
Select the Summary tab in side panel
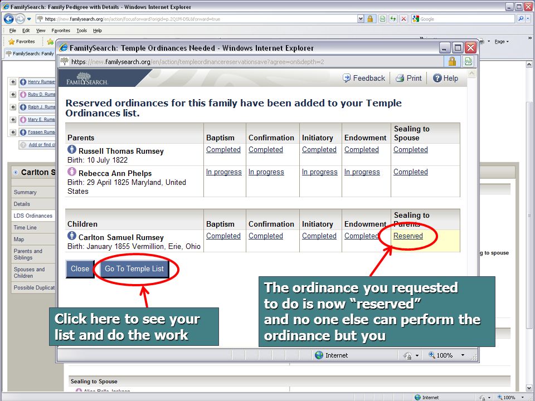click(33, 192)
